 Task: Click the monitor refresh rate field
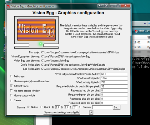[x=114, y=74]
